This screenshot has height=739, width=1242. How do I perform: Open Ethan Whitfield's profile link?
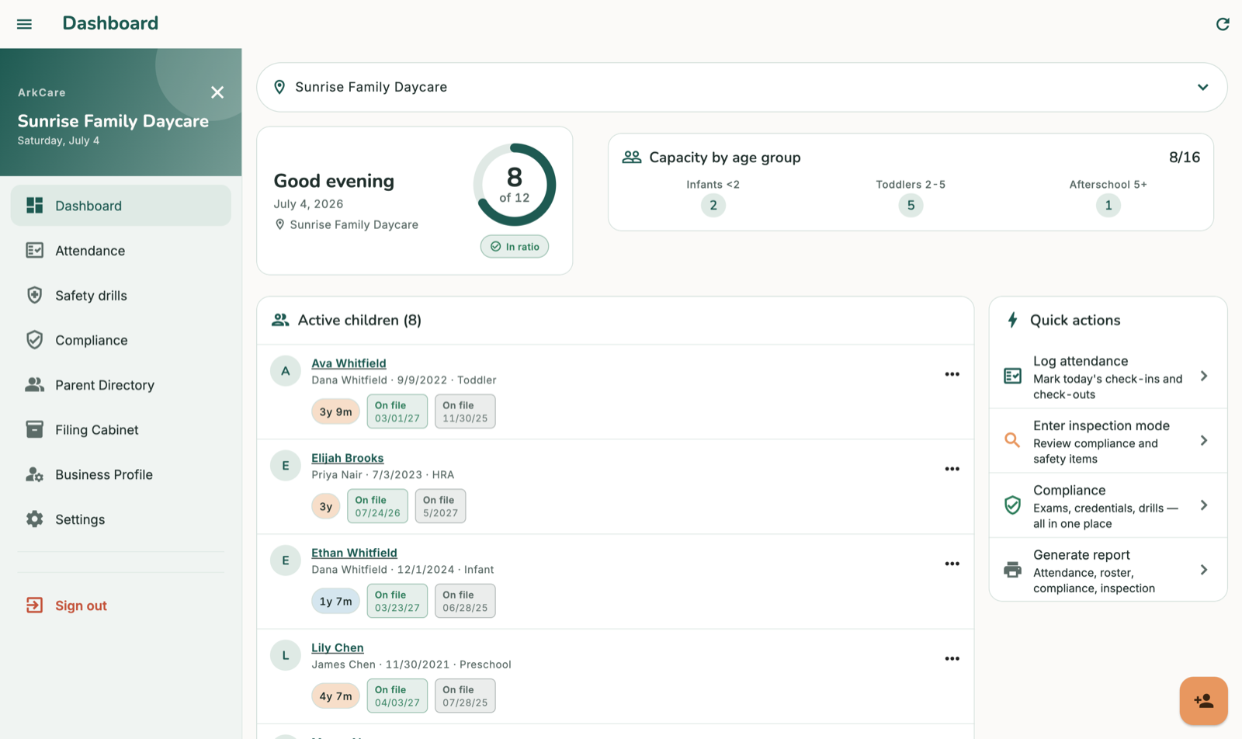coord(354,553)
